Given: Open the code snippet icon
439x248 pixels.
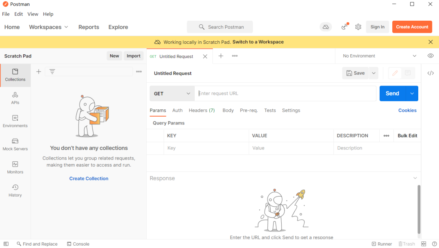Looking at the screenshot, I should [x=430, y=73].
